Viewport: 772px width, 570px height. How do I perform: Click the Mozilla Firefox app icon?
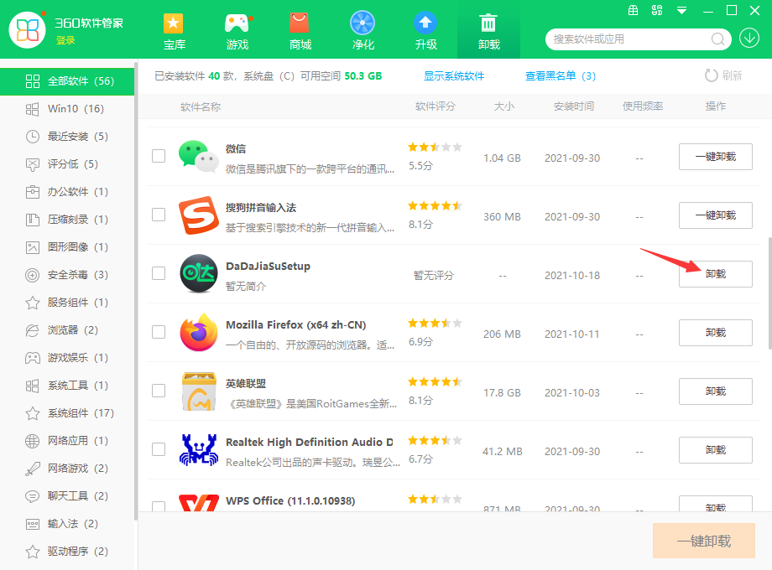[198, 332]
